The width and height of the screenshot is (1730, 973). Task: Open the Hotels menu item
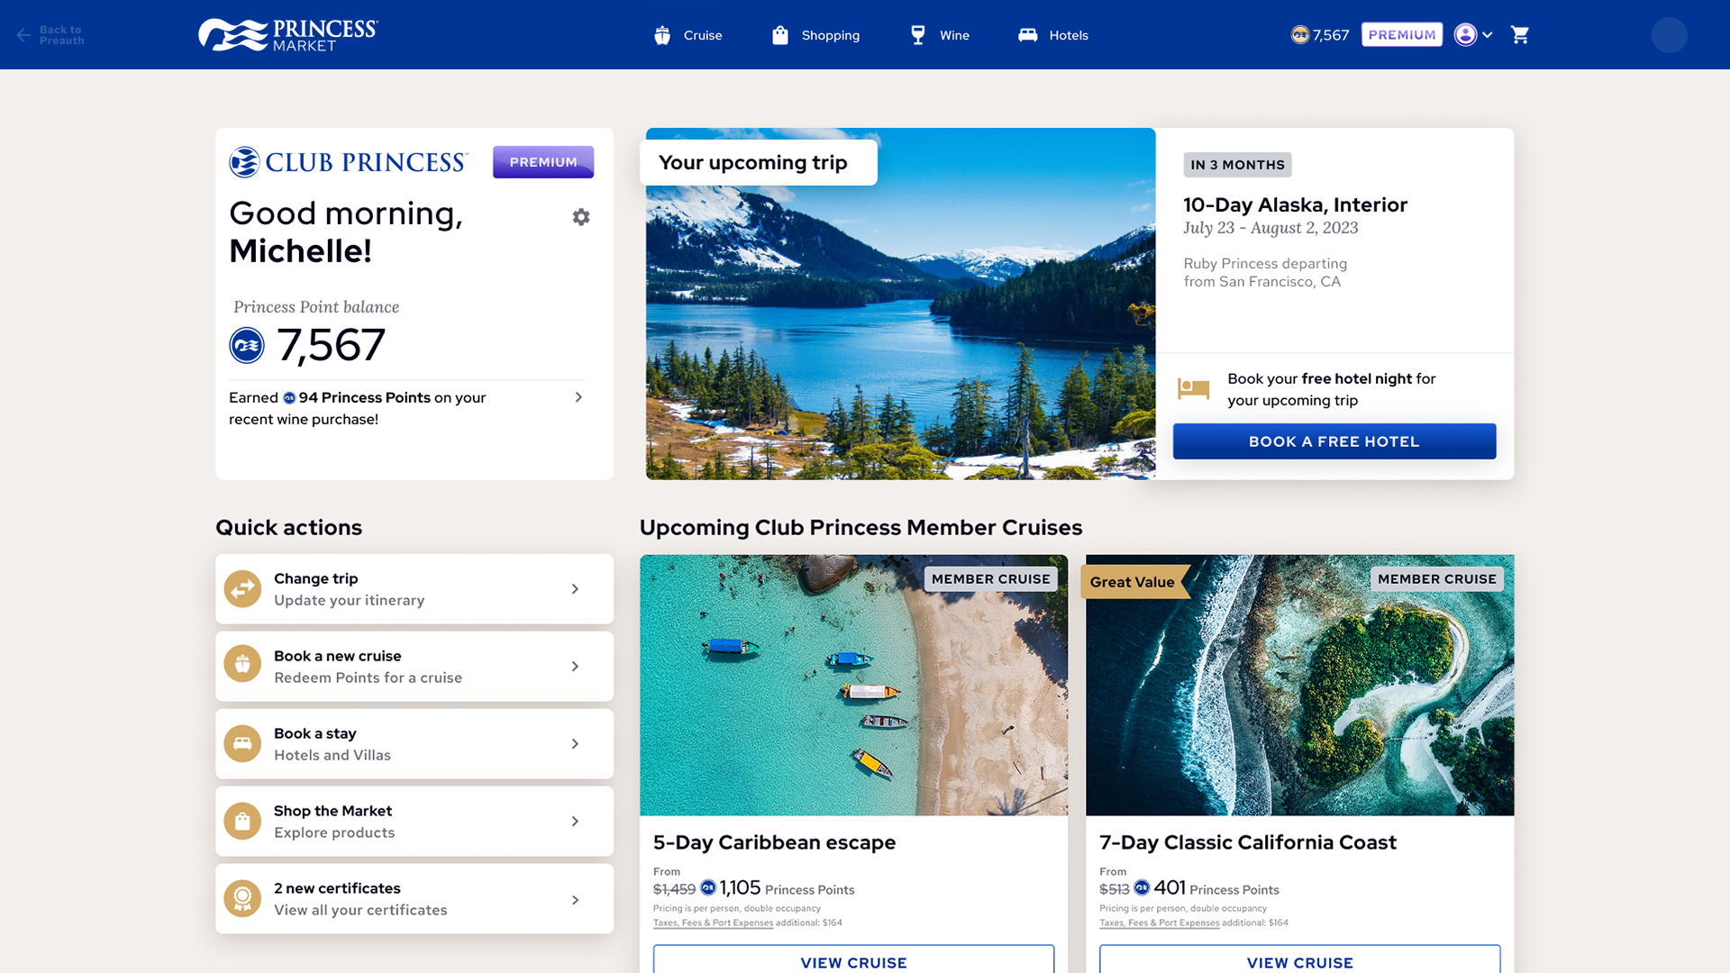tap(1053, 35)
